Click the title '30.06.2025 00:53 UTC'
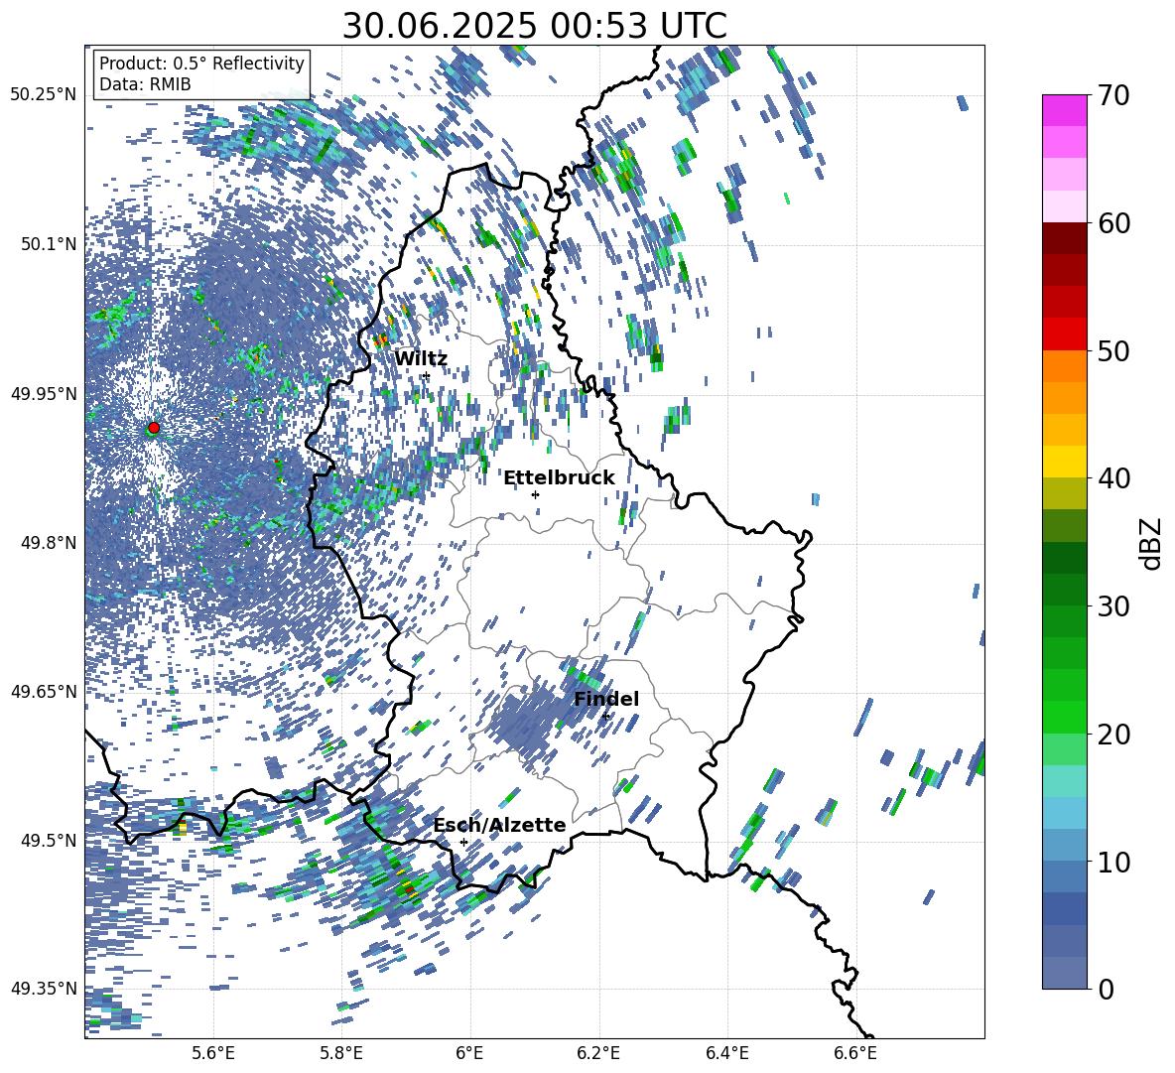1175x1073 pixels. click(534, 26)
